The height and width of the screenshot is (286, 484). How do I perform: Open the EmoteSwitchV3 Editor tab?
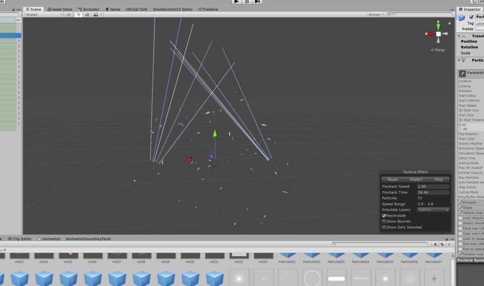click(173, 9)
